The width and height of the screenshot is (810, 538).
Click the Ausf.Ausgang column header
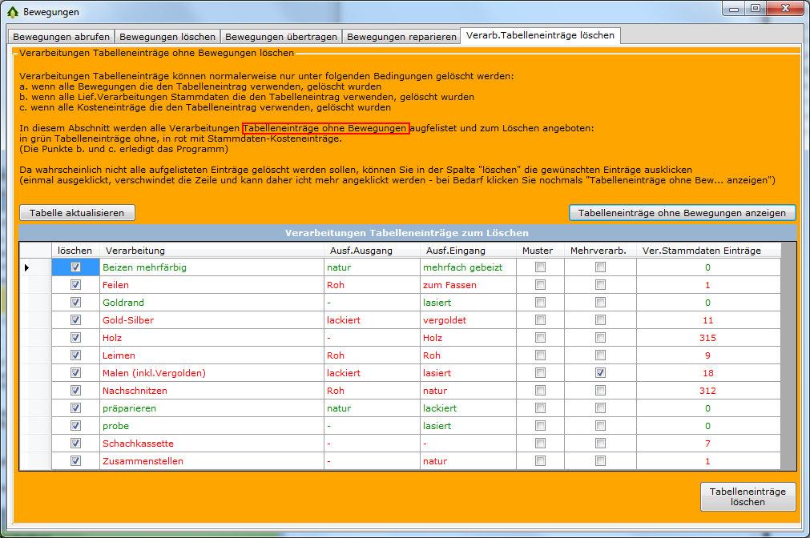point(371,251)
